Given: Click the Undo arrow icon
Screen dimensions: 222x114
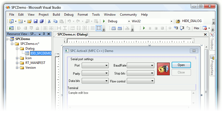Looking at the screenshot, I should click(69, 21).
